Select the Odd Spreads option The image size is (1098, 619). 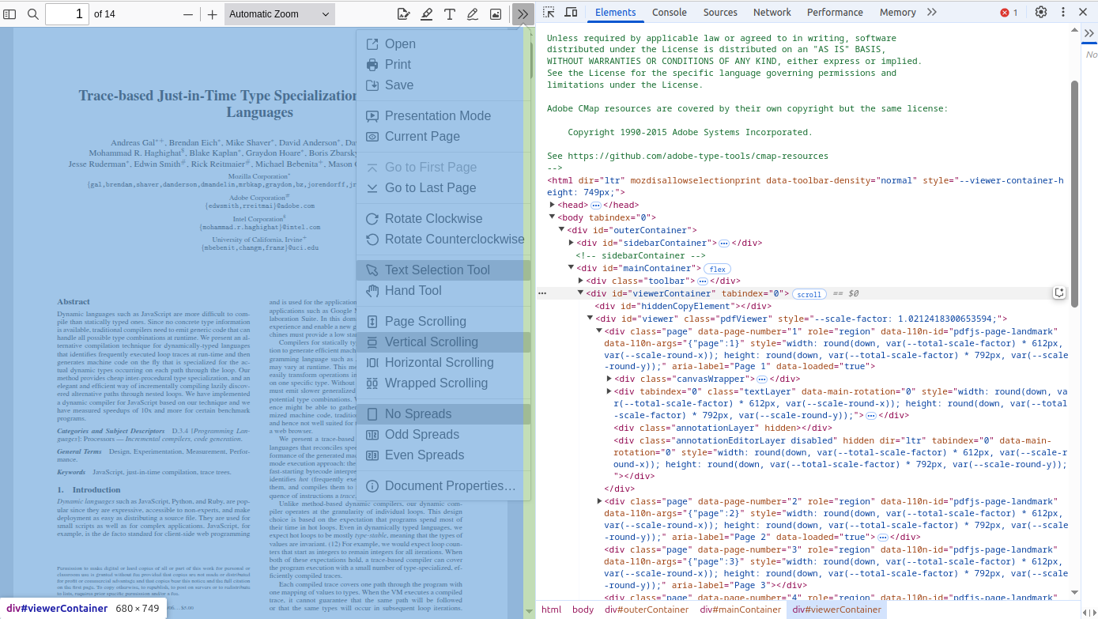tap(443, 434)
